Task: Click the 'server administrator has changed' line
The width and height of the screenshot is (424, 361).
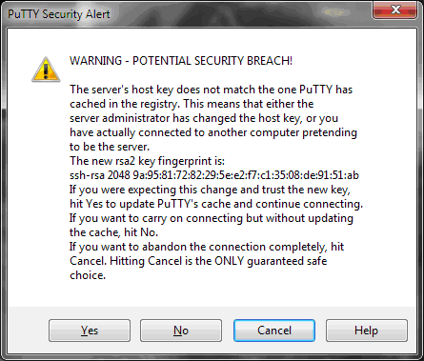Action: click(204, 118)
